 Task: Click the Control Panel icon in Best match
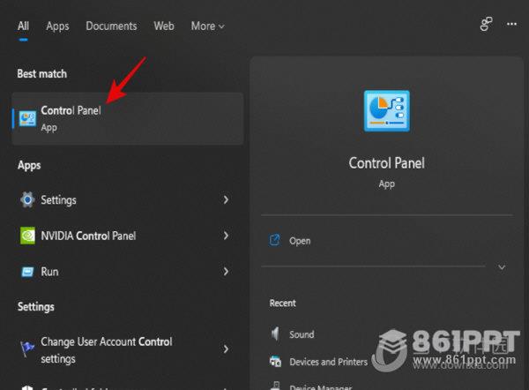tap(27, 119)
